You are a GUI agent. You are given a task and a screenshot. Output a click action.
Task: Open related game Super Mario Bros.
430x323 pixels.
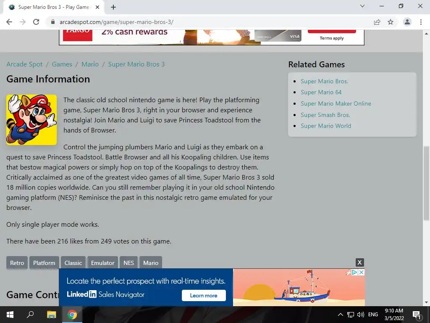point(325,81)
